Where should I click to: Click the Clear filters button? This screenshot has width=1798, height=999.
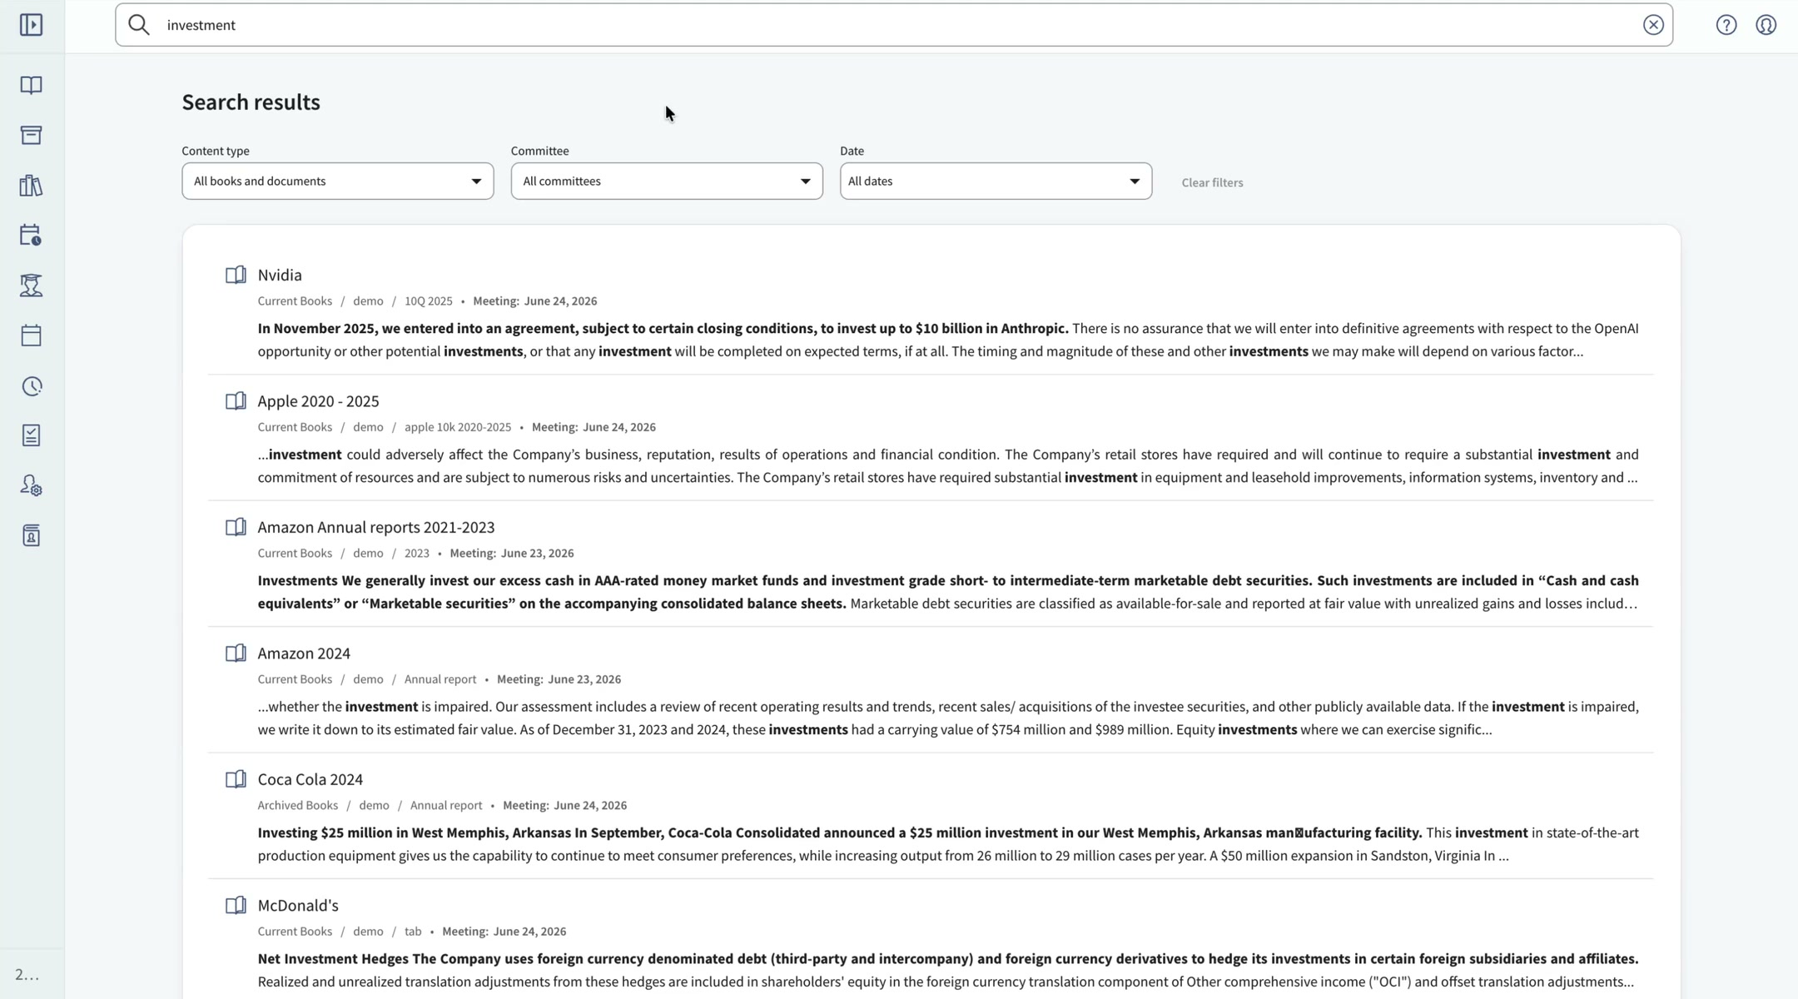point(1212,182)
